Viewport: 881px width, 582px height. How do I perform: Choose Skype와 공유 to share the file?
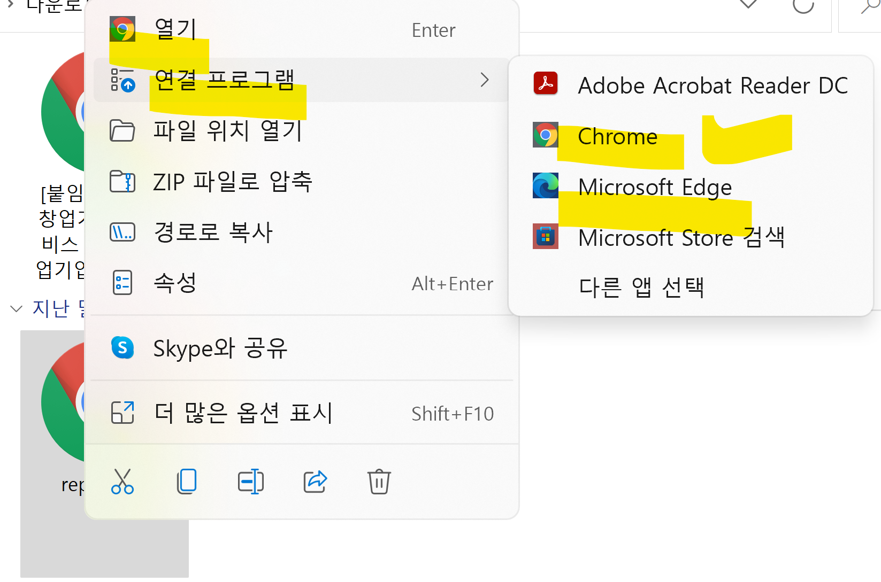pos(220,348)
